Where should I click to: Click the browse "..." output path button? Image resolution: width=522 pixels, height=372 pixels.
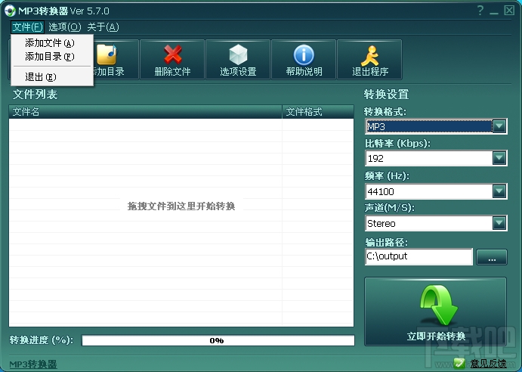pyautogui.click(x=492, y=257)
